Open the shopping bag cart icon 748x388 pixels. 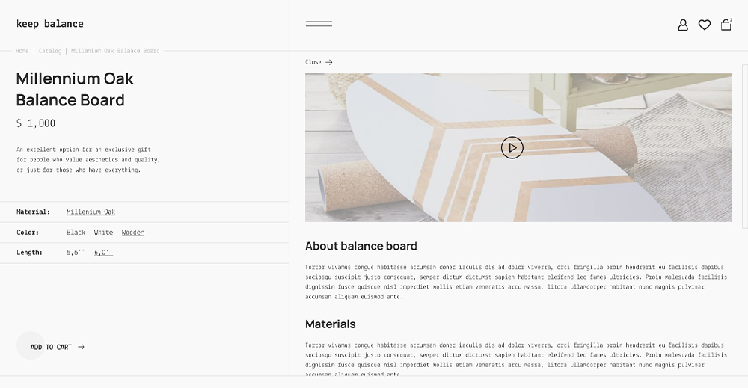coord(726,25)
